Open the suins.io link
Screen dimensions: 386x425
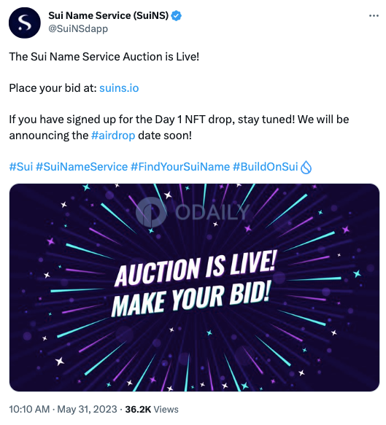pyautogui.click(x=119, y=88)
